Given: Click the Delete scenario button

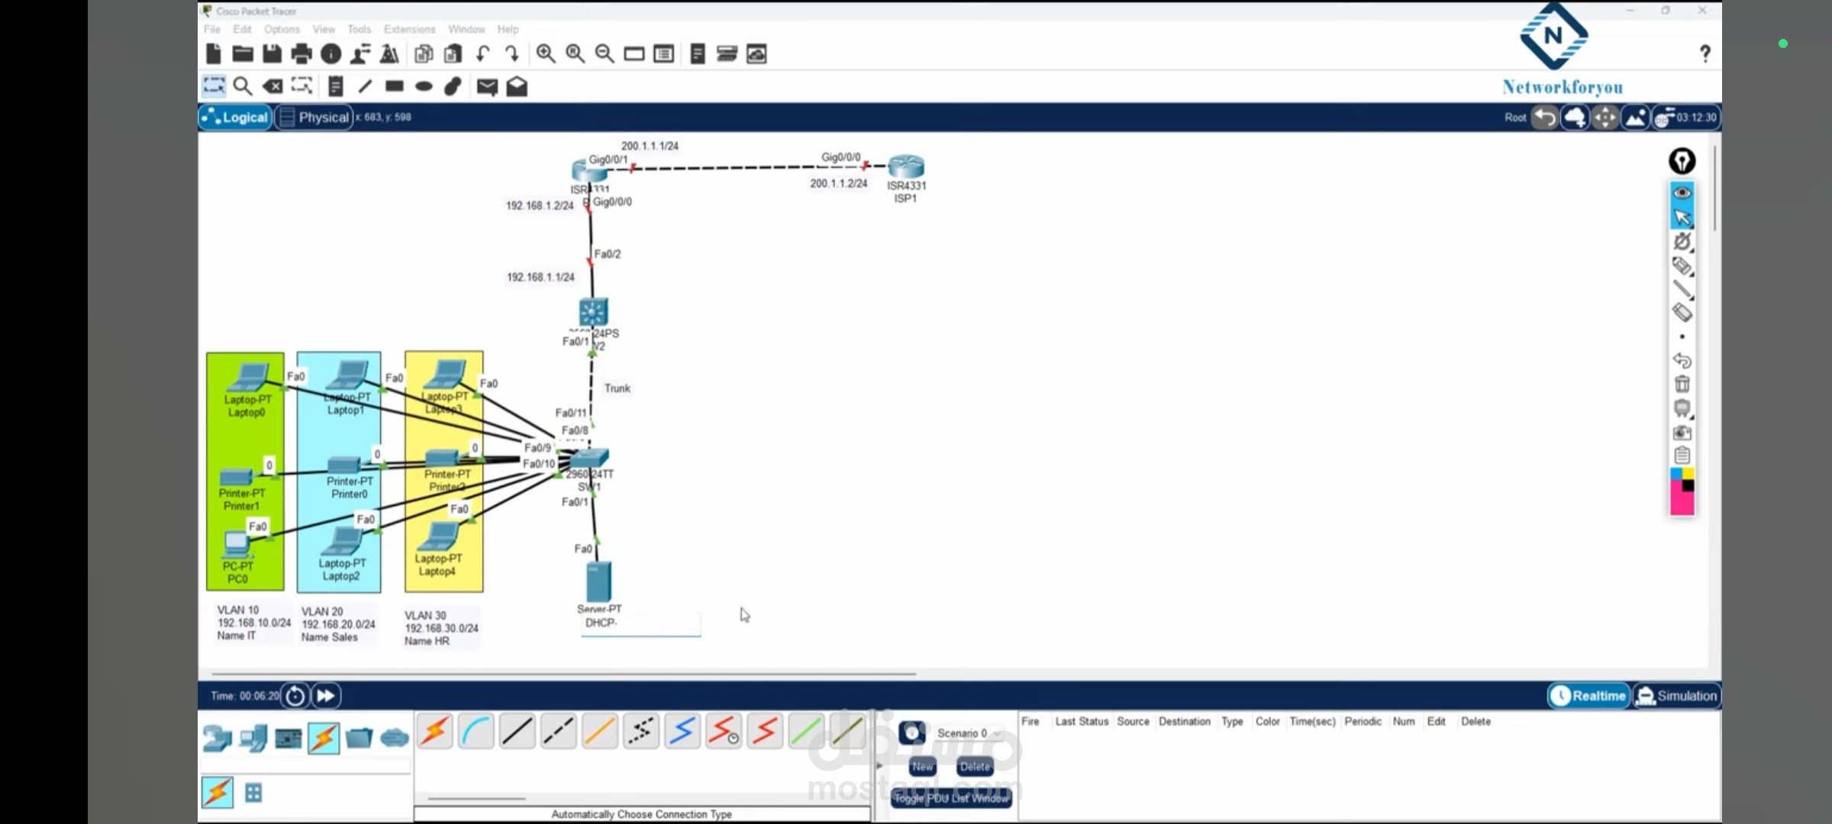Looking at the screenshot, I should tap(975, 767).
